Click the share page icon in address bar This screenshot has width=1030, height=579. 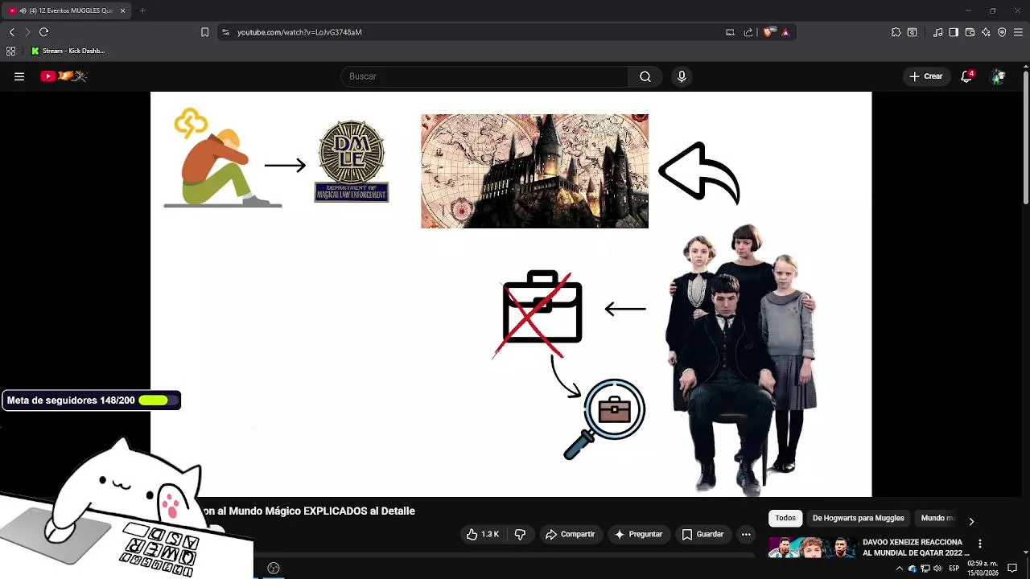point(748,32)
